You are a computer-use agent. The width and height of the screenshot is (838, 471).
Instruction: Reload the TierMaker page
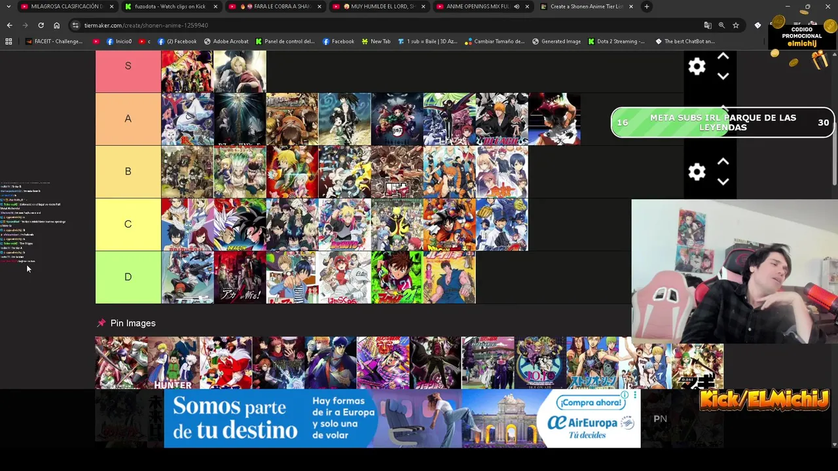41,25
